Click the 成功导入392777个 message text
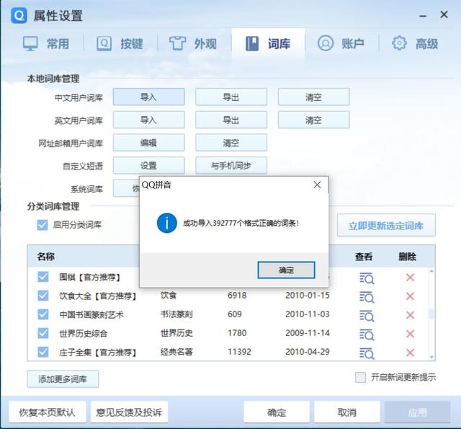Image resolution: width=461 pixels, height=429 pixels. point(241,223)
